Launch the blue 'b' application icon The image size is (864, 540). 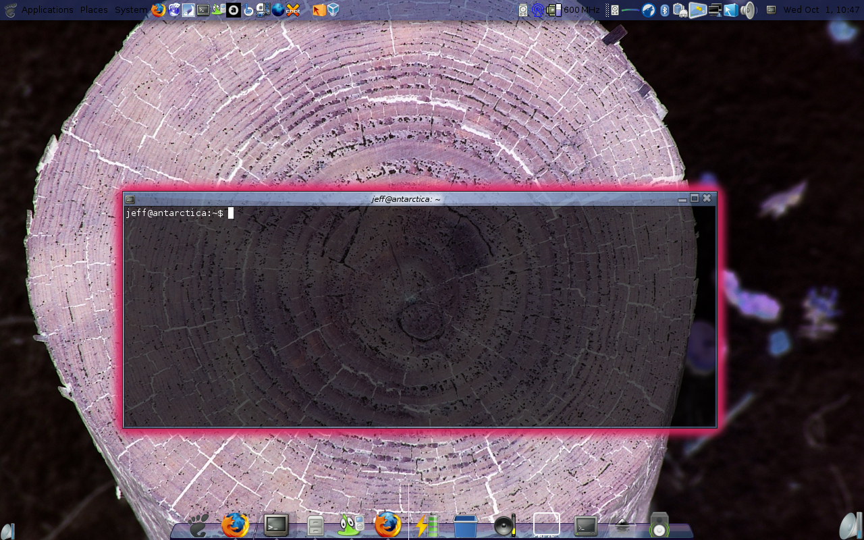click(248, 10)
